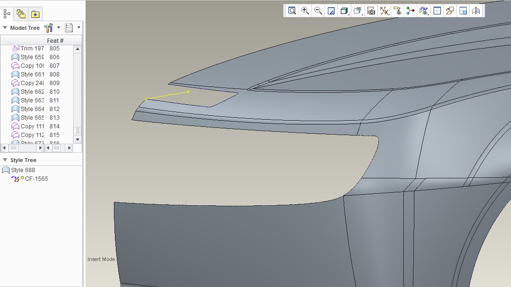The image size is (511, 287).
Task: Click Model Tree vertical scrollbar down arrow
Action: pos(77,139)
